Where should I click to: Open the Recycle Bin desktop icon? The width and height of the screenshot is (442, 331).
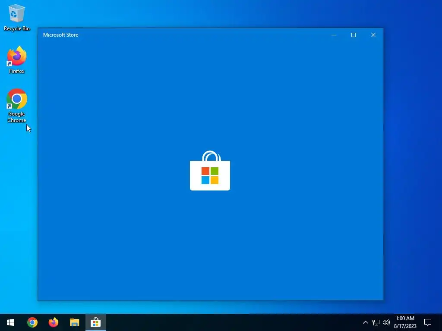(x=17, y=17)
